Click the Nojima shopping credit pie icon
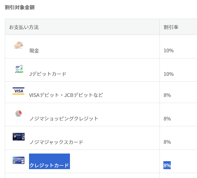 click(18, 113)
